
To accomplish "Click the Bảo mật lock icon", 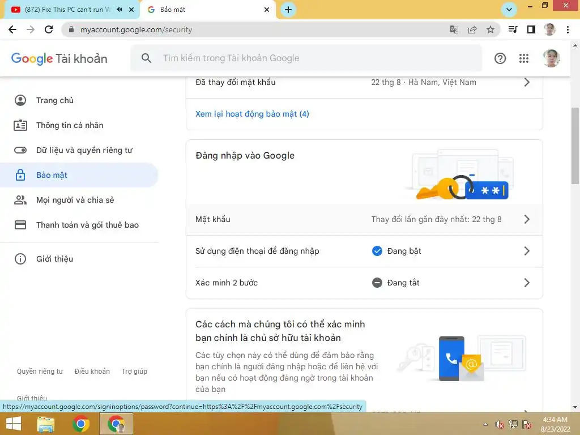I will pos(20,175).
